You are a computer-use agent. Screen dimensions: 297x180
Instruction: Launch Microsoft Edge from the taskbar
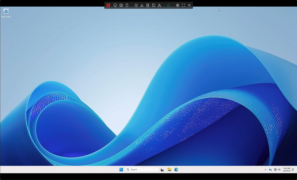[x=176, y=169]
